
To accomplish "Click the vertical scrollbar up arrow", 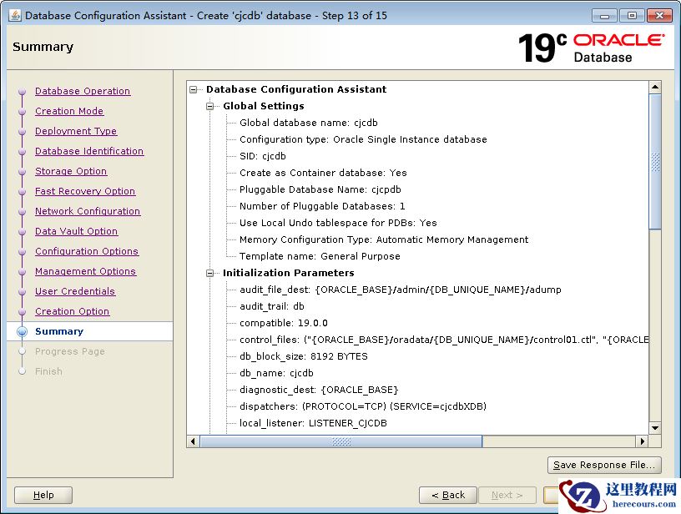I will tap(655, 88).
